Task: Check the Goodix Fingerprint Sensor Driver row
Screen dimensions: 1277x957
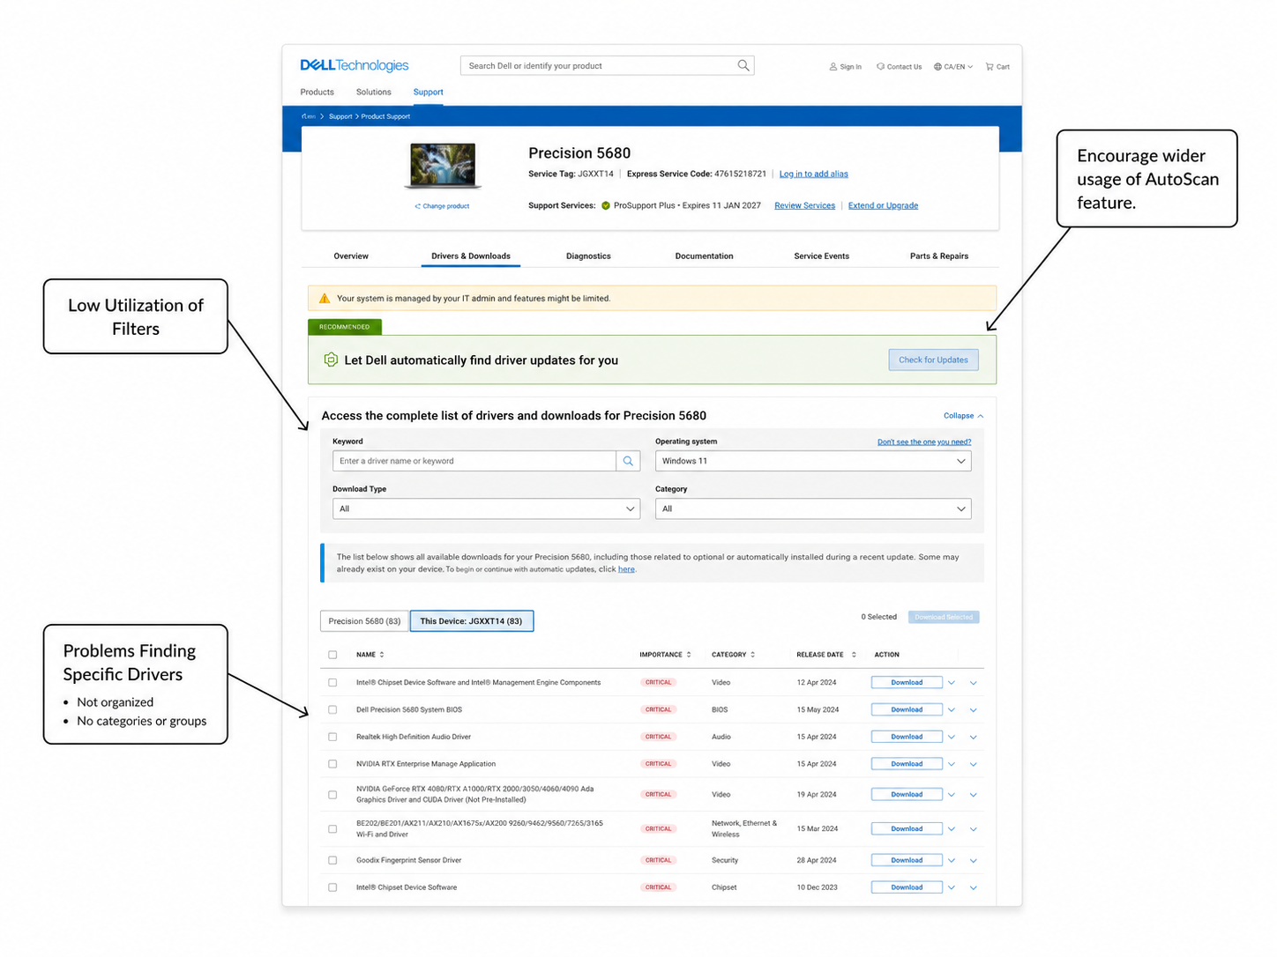Action: pos(332,860)
